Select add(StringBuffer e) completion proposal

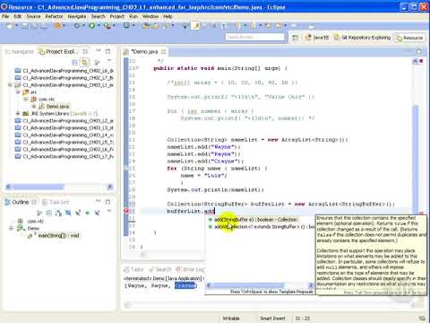pos(256,220)
